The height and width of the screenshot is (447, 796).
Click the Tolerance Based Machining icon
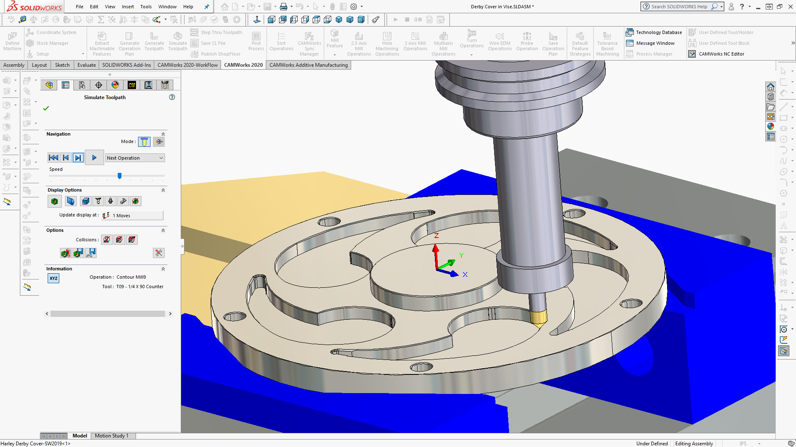point(607,41)
